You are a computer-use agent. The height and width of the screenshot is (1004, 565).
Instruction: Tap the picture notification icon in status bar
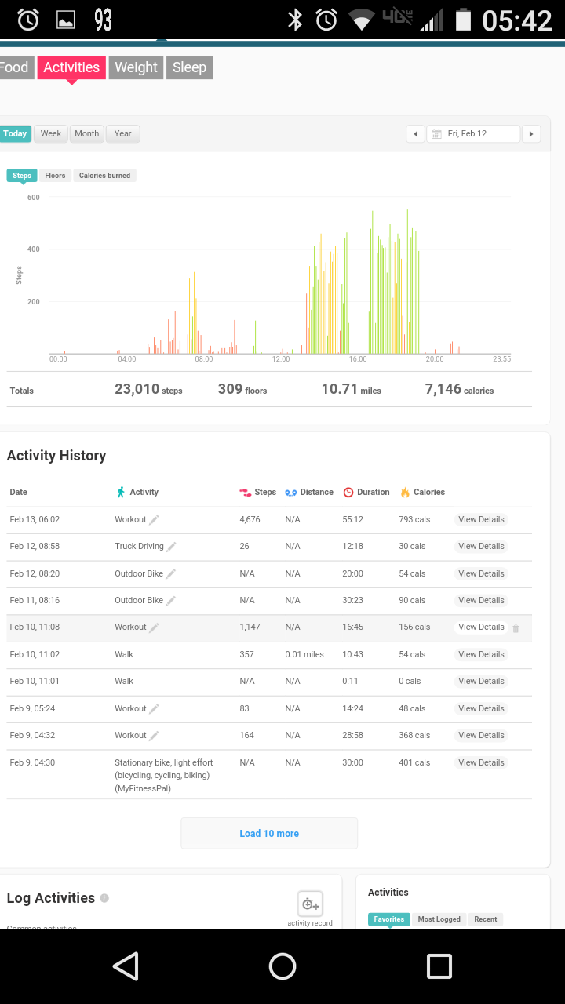(x=66, y=20)
